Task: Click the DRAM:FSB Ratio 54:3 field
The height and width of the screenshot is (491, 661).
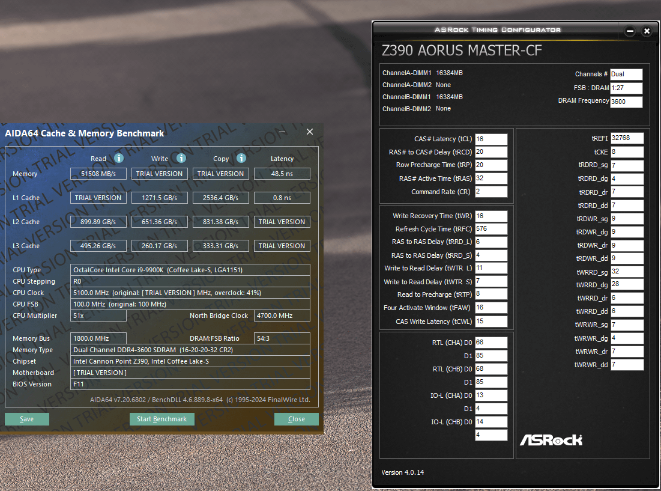Action: tap(282, 338)
